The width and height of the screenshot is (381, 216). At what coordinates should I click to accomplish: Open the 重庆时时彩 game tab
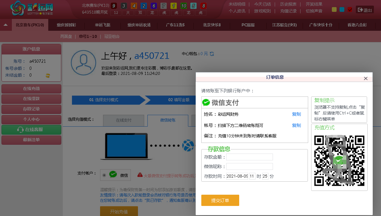point(66,25)
